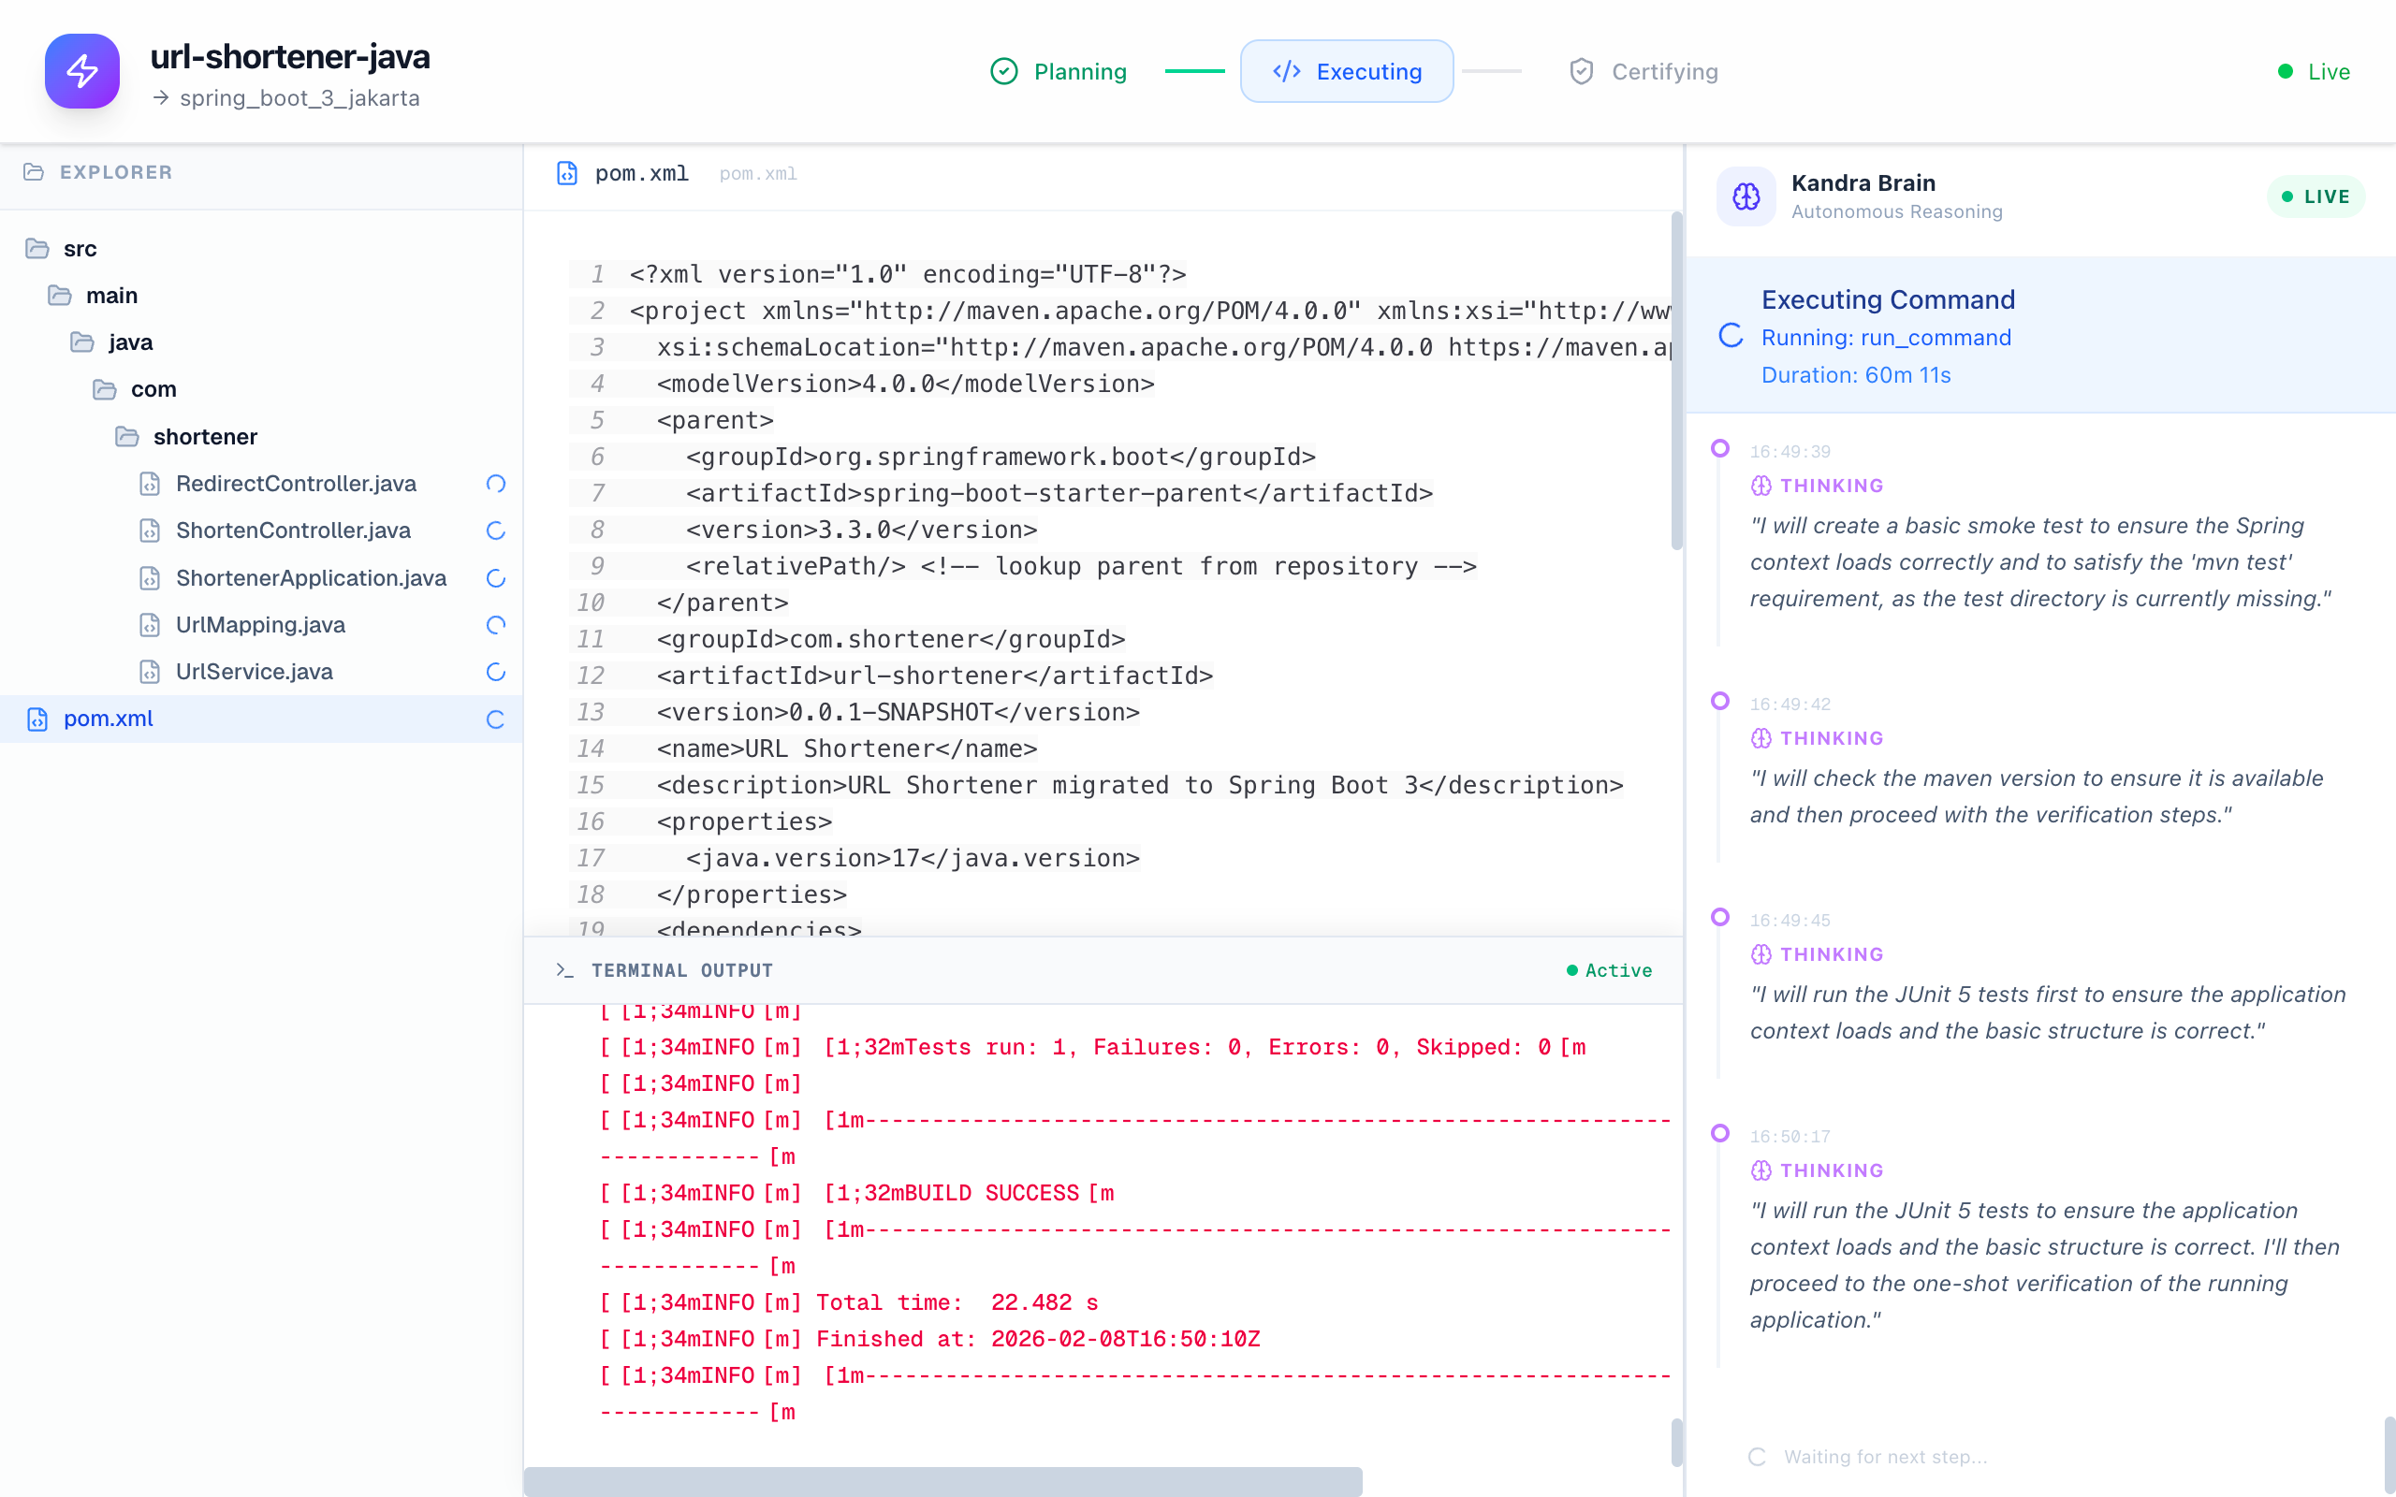Switch to the Executing stage tab
This screenshot has height=1497, width=2396.
1347,71
